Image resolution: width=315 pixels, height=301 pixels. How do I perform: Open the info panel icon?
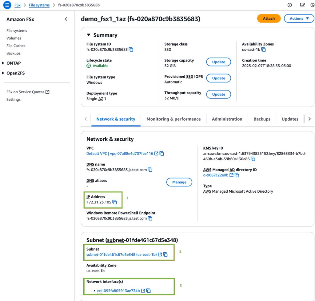pos(290,5)
